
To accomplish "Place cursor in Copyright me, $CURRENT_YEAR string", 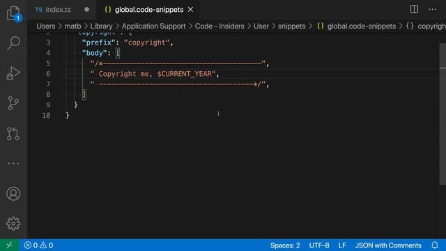I will point(153,74).
